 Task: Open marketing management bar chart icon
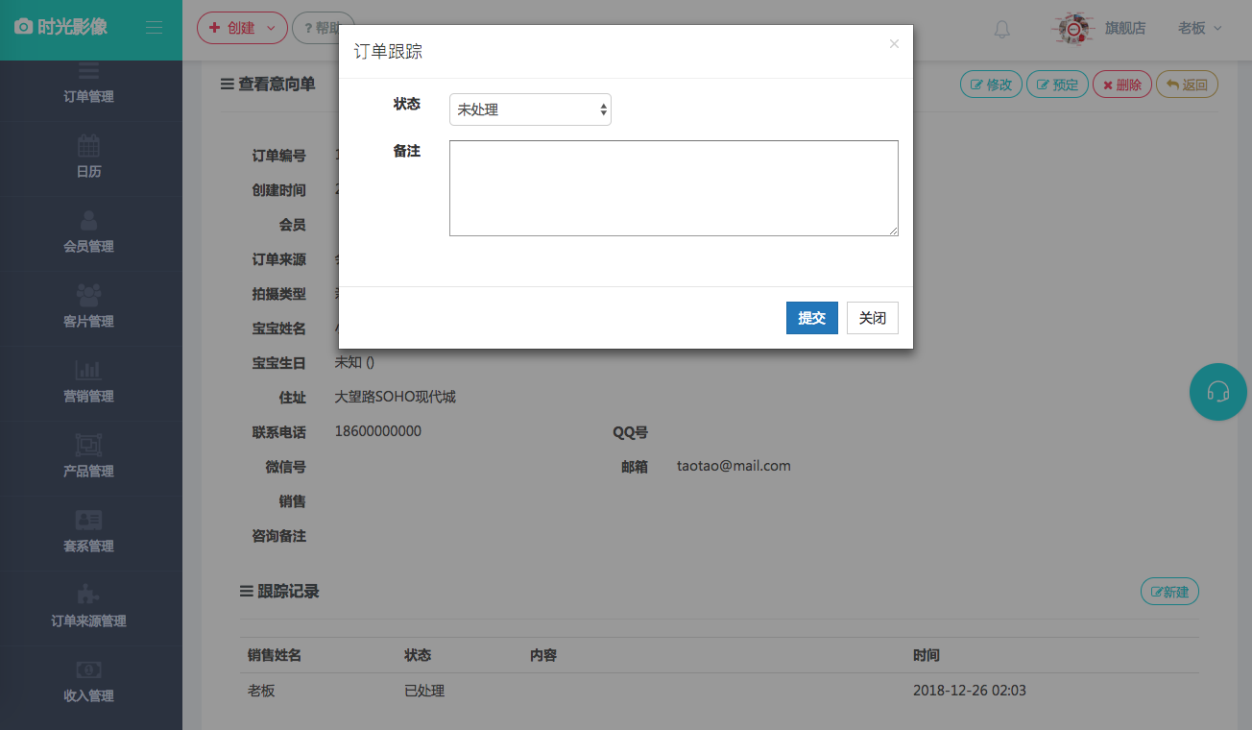[x=88, y=370]
